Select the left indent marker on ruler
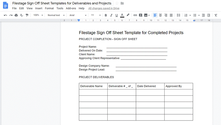221x125 pixels. (x=79, y=21)
